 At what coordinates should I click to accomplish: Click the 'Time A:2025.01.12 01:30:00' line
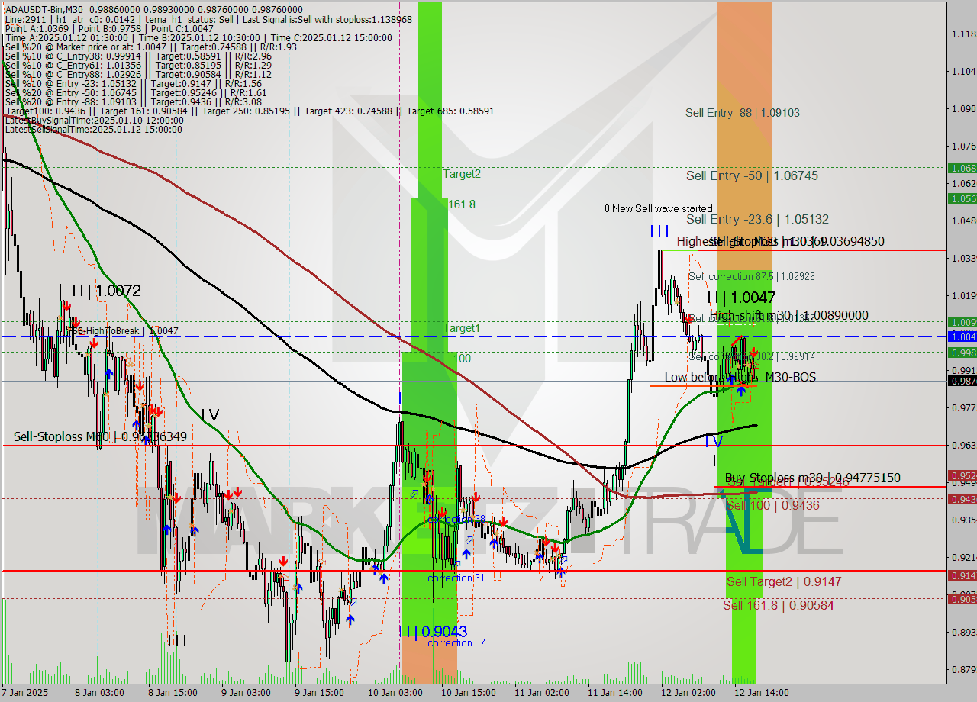pos(198,37)
